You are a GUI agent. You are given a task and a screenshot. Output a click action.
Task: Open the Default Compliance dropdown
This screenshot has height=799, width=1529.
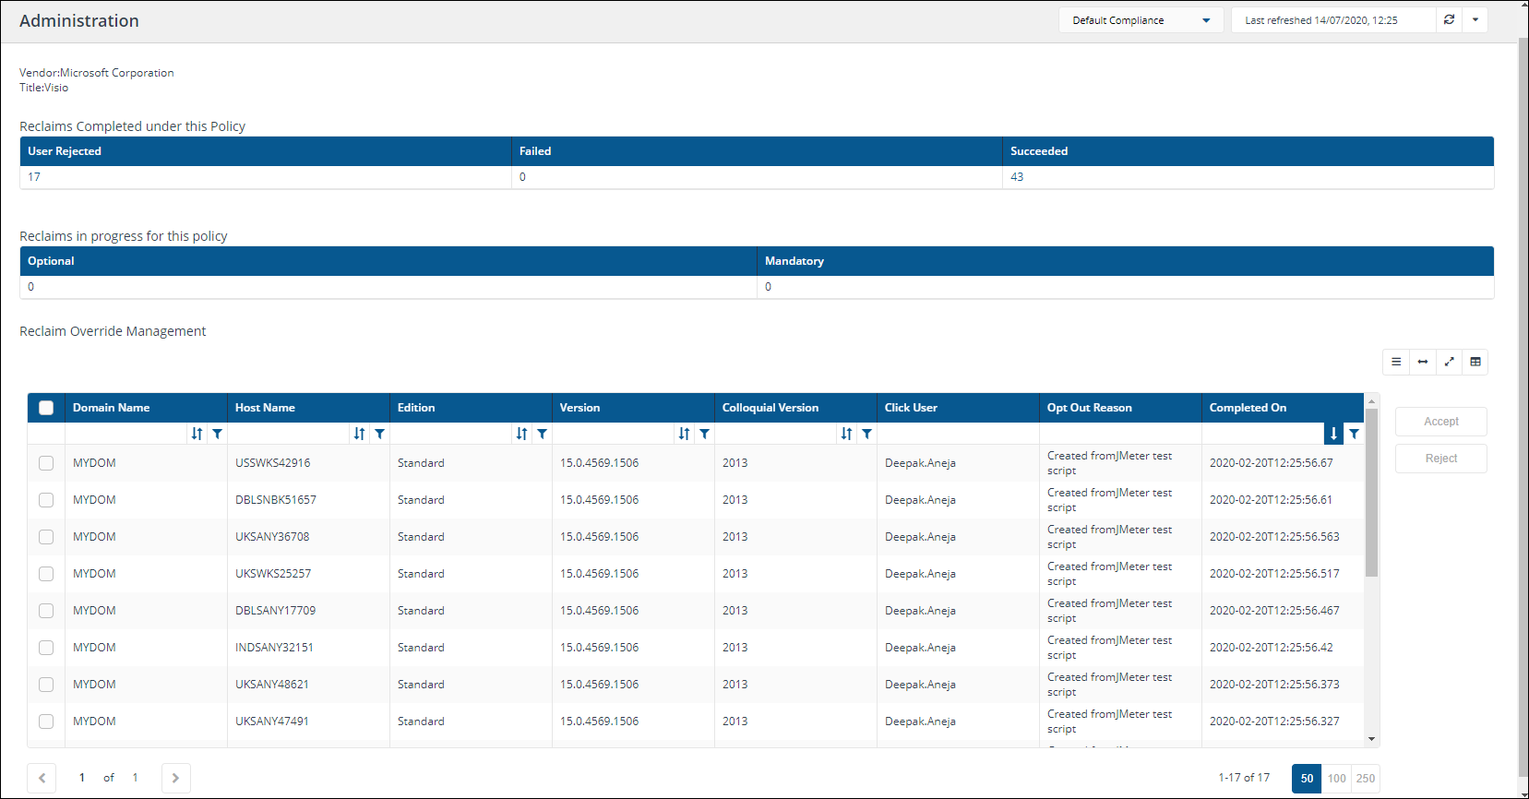click(1141, 20)
